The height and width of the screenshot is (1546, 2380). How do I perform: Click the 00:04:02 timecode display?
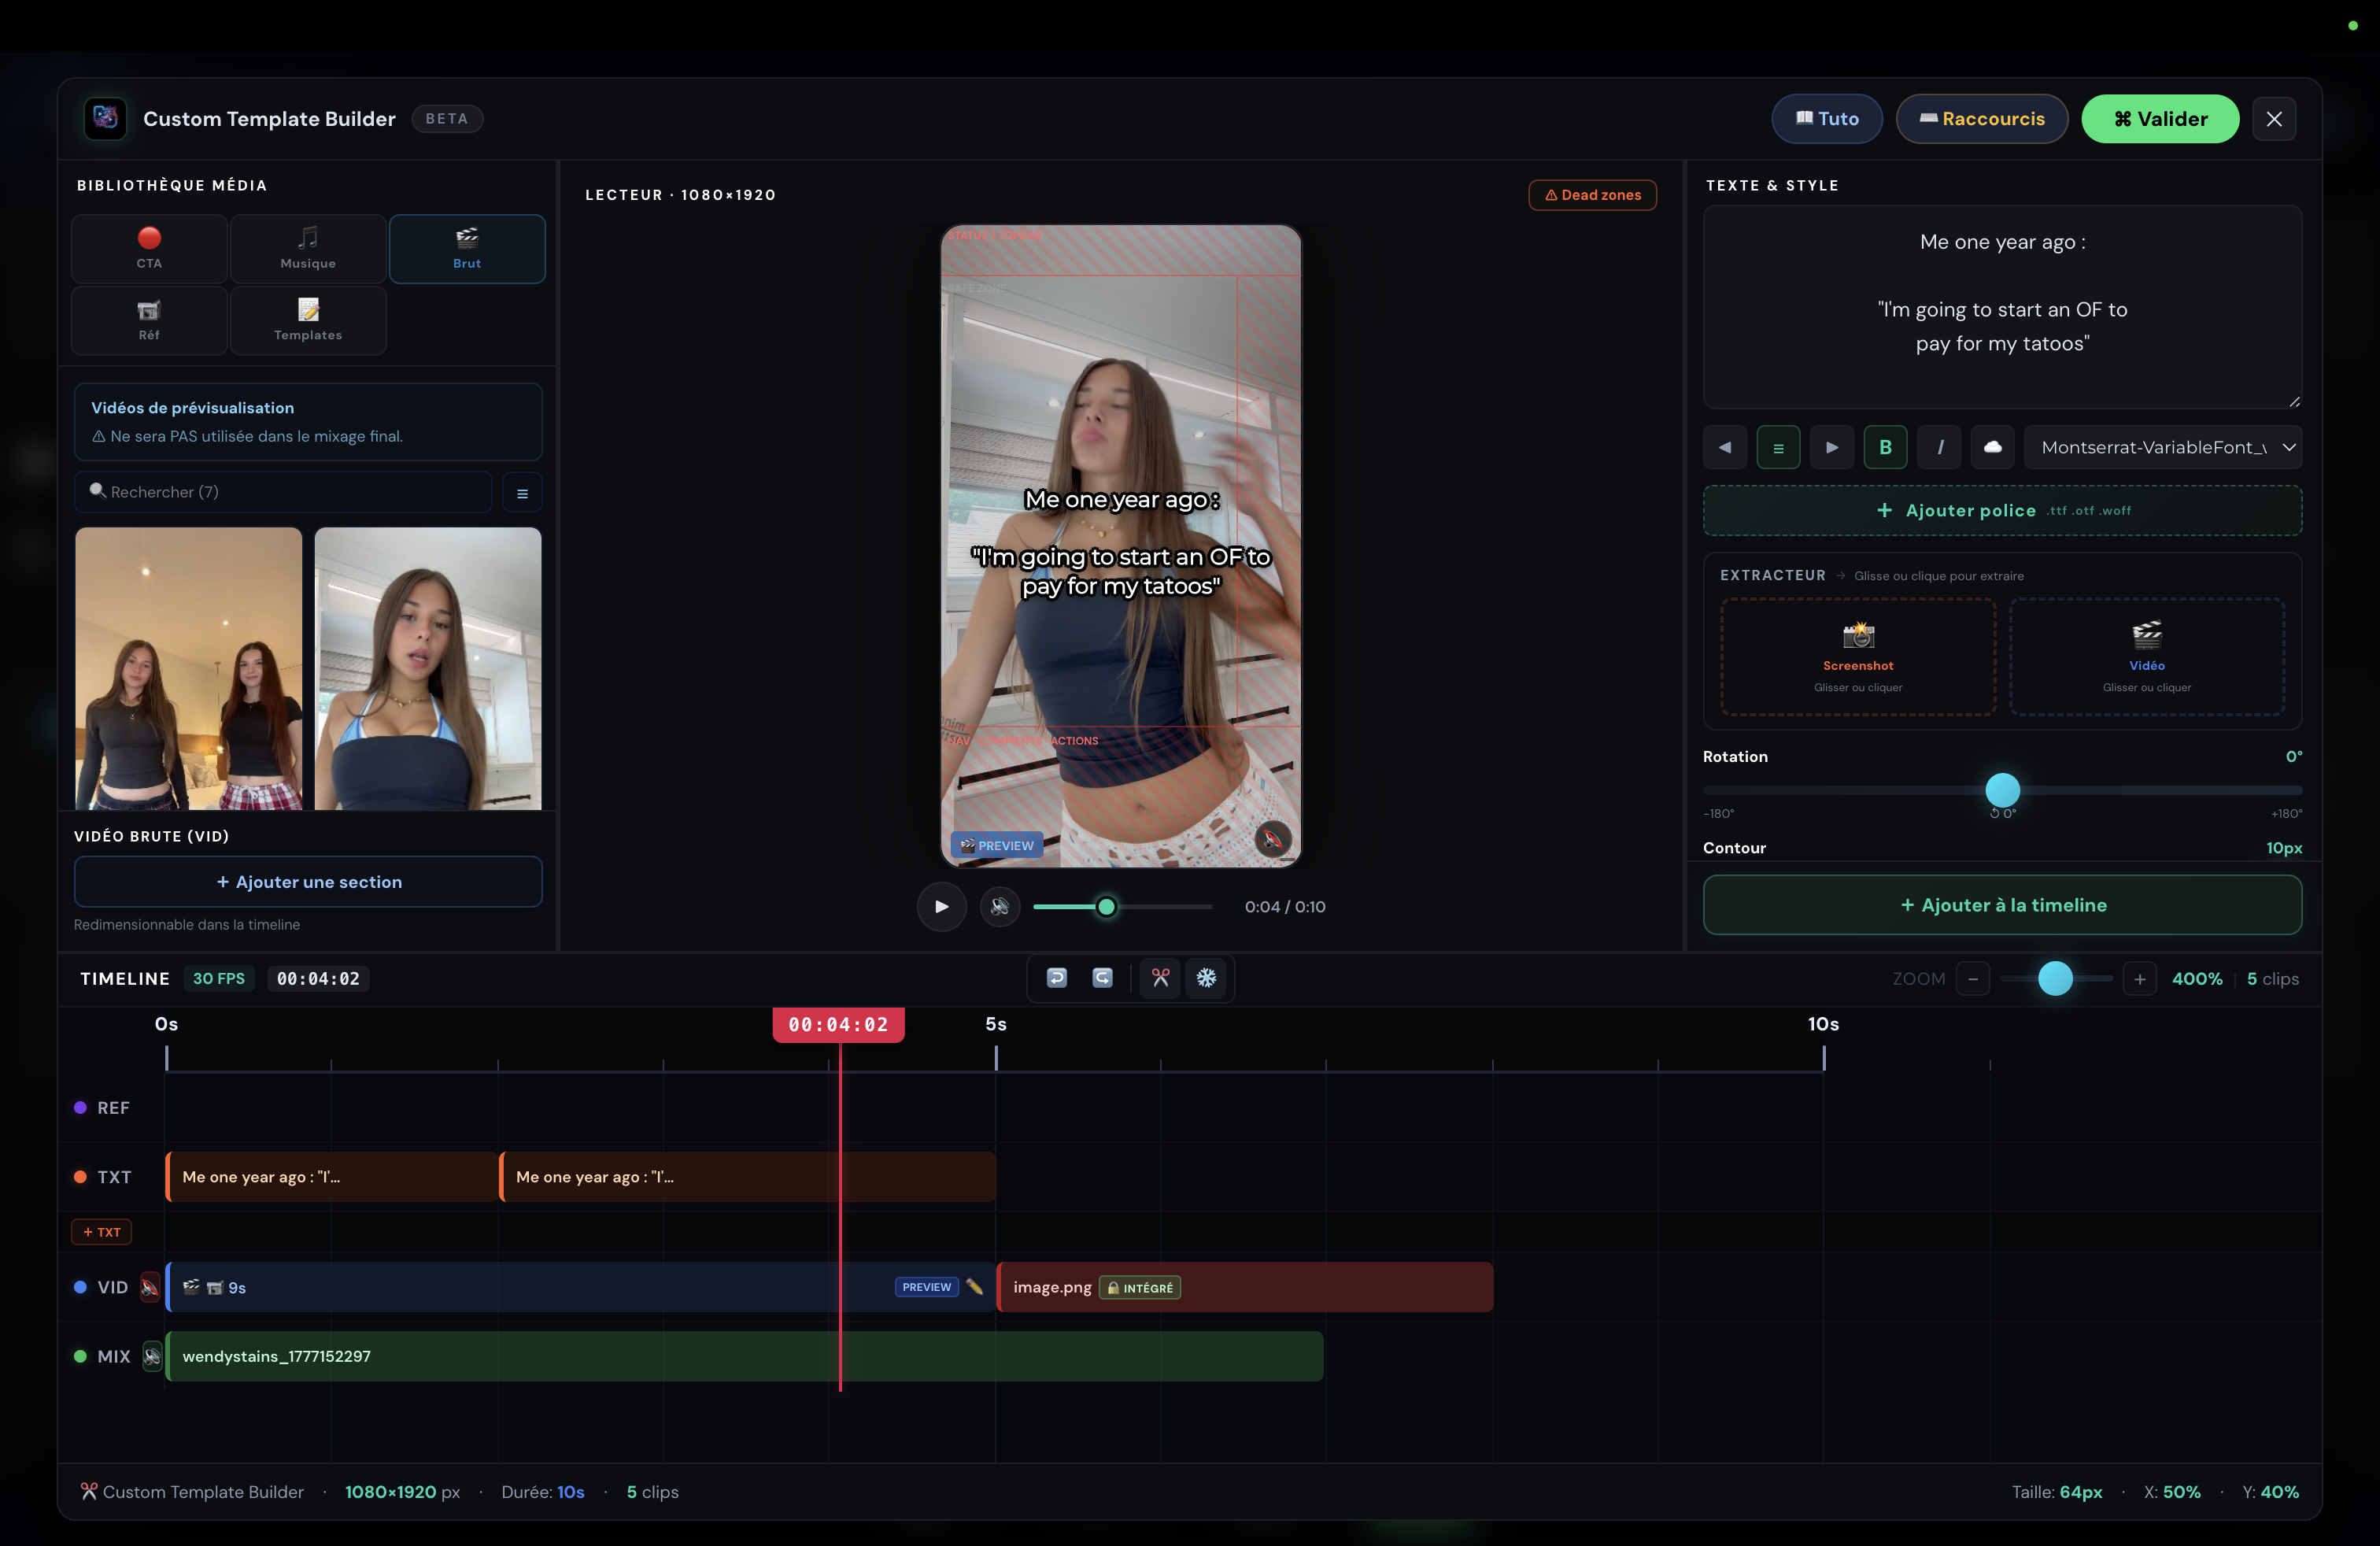(318, 979)
